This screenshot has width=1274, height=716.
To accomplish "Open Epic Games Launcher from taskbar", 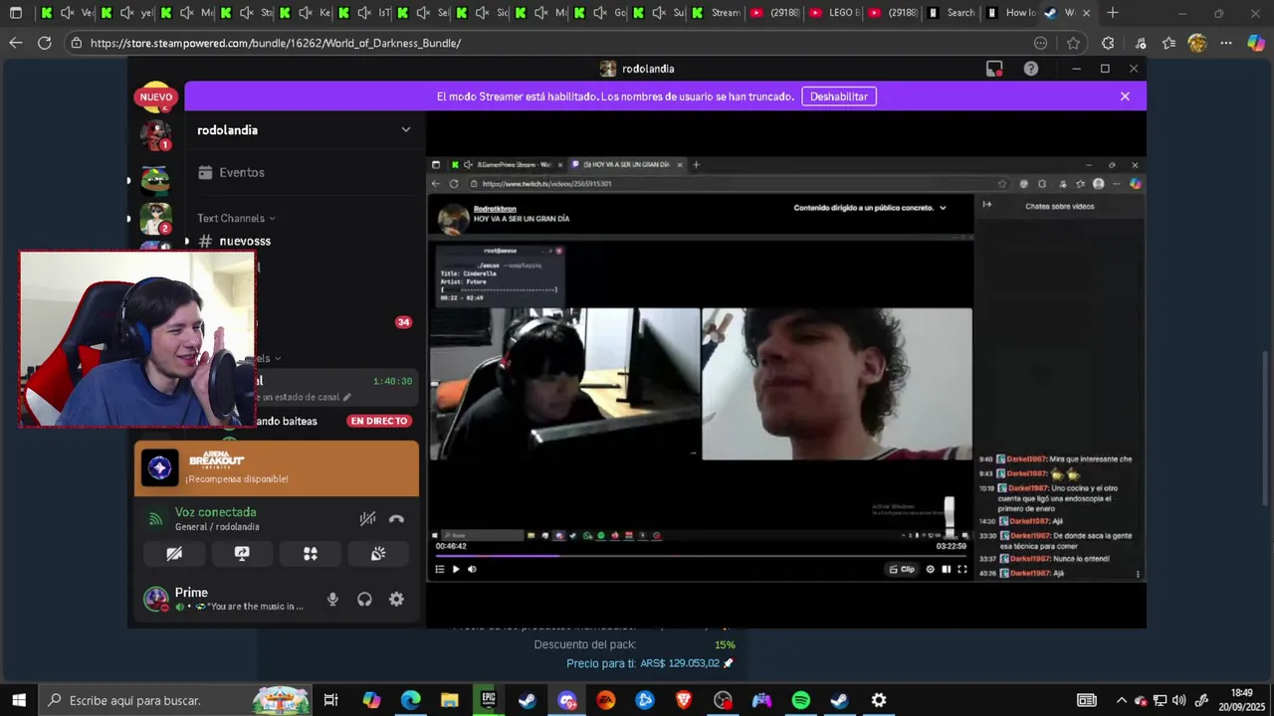I will [x=488, y=700].
